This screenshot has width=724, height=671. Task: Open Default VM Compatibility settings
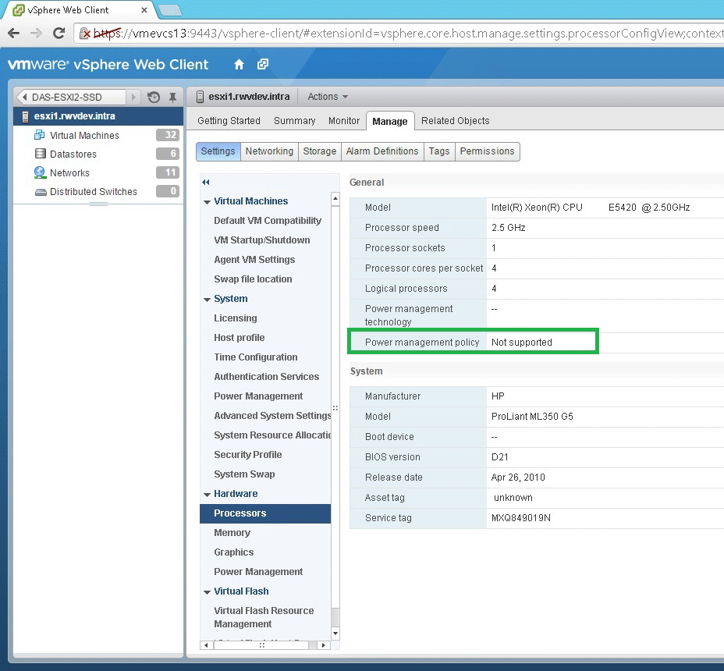(x=268, y=221)
